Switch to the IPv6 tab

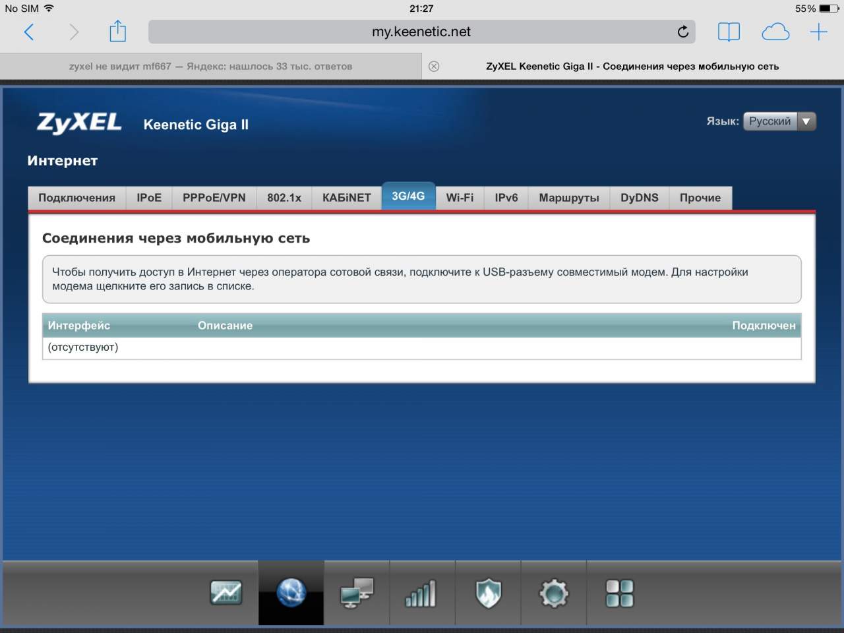coord(506,198)
